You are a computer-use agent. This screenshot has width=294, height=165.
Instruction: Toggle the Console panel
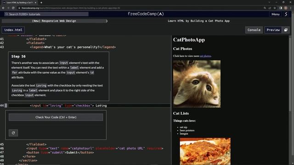tap(254, 30)
